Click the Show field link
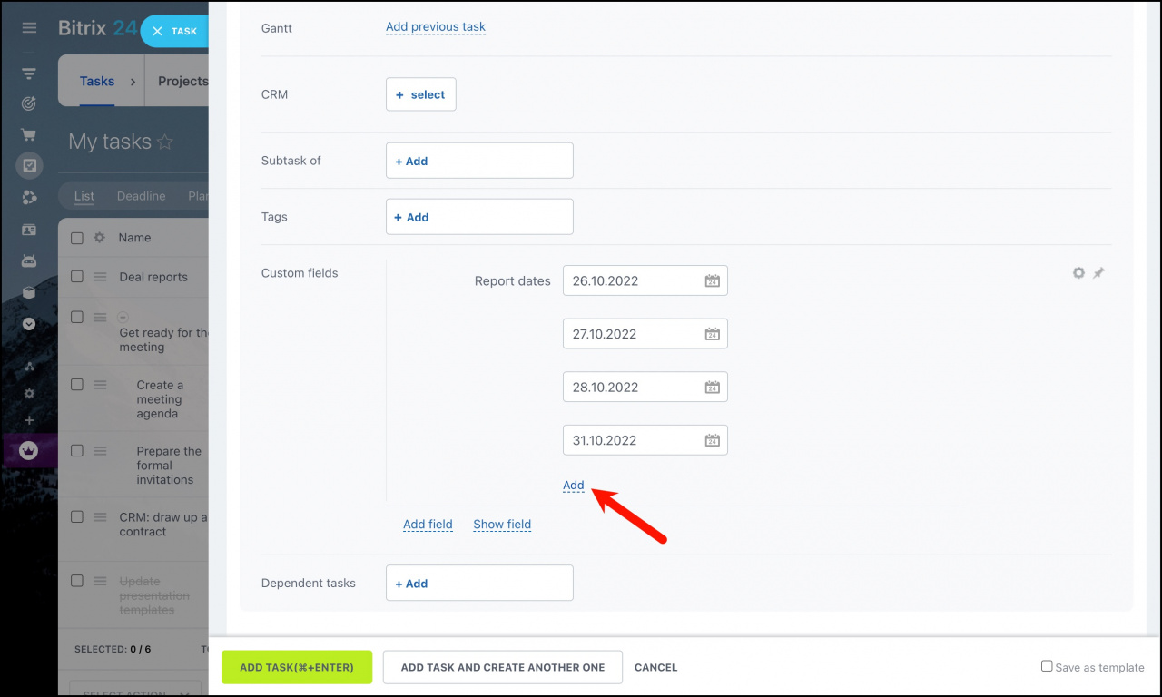Viewport: 1162px width, 697px height. click(x=502, y=525)
